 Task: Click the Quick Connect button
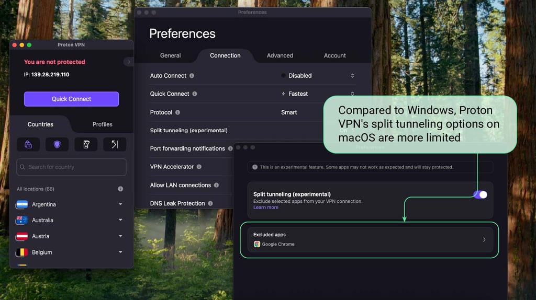(x=71, y=99)
